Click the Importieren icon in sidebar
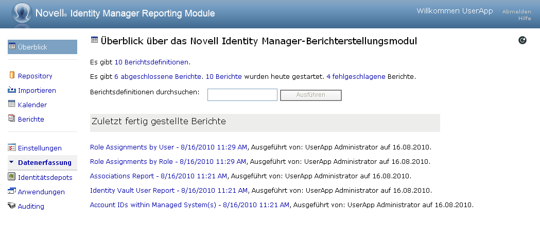Image resolution: width=540 pixels, height=252 pixels. 12,90
